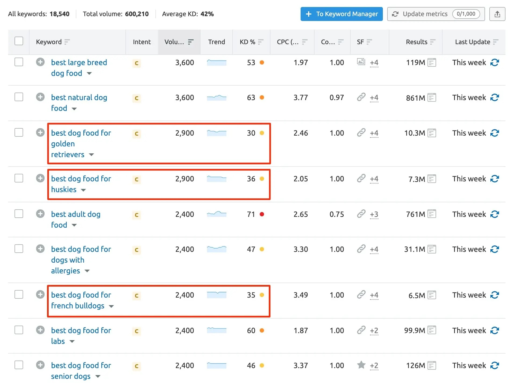
Task: Toggle the select-all checkbox in table header
Action: [x=19, y=41]
